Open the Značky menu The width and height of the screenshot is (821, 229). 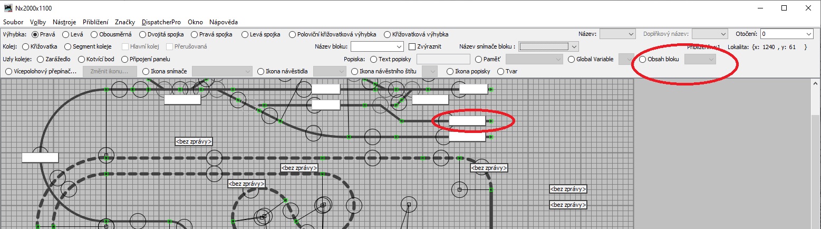125,22
